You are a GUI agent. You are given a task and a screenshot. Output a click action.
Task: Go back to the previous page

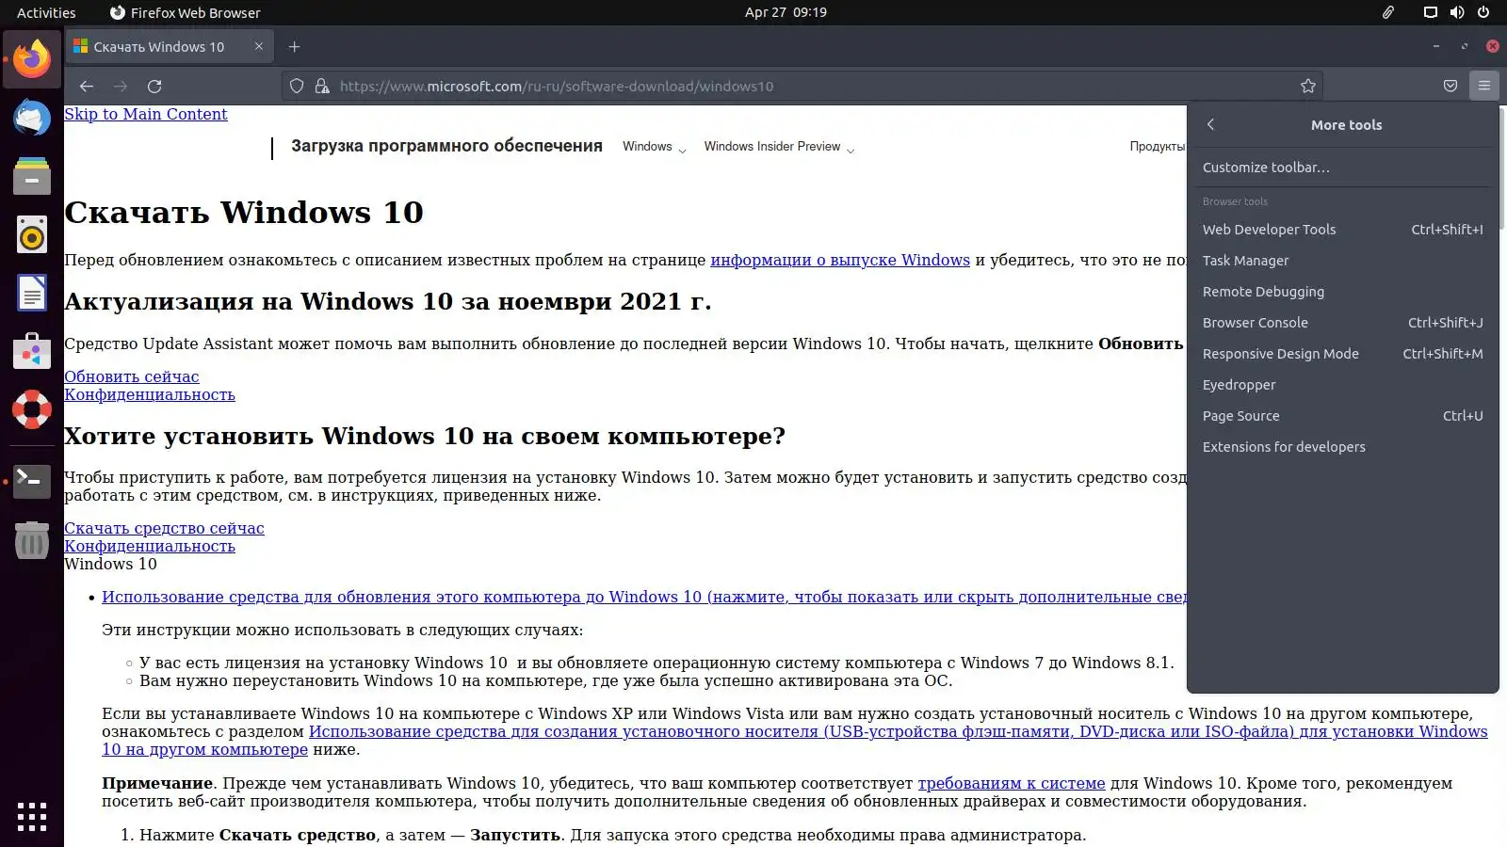[x=87, y=86]
